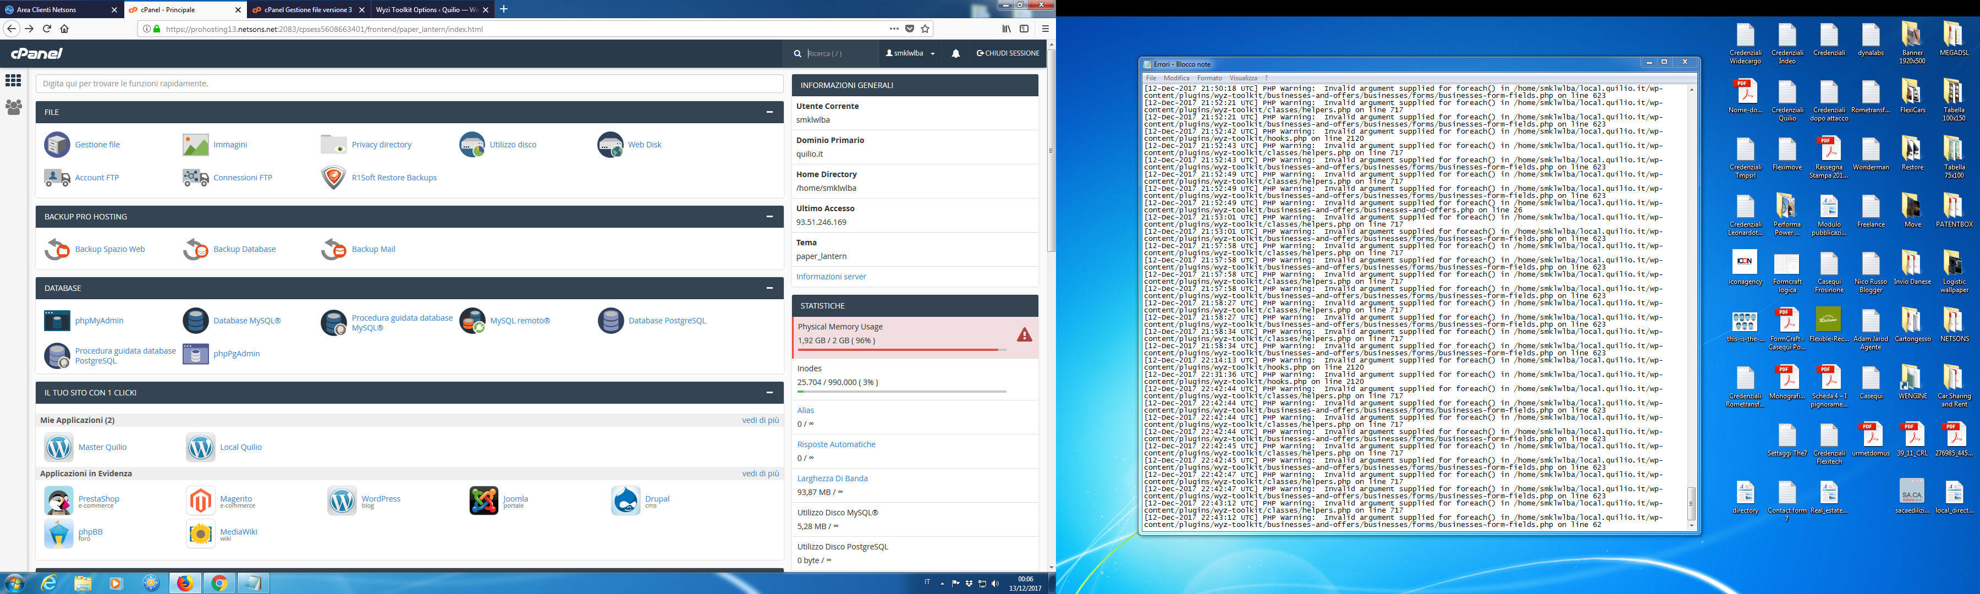Open the Account FTP icon

coord(58,178)
